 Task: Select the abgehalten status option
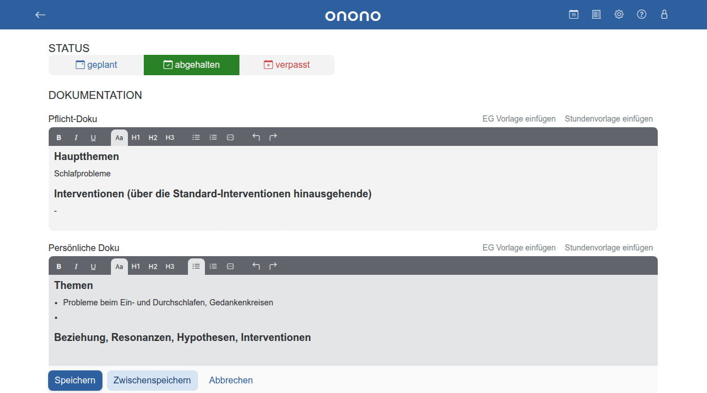[191, 64]
